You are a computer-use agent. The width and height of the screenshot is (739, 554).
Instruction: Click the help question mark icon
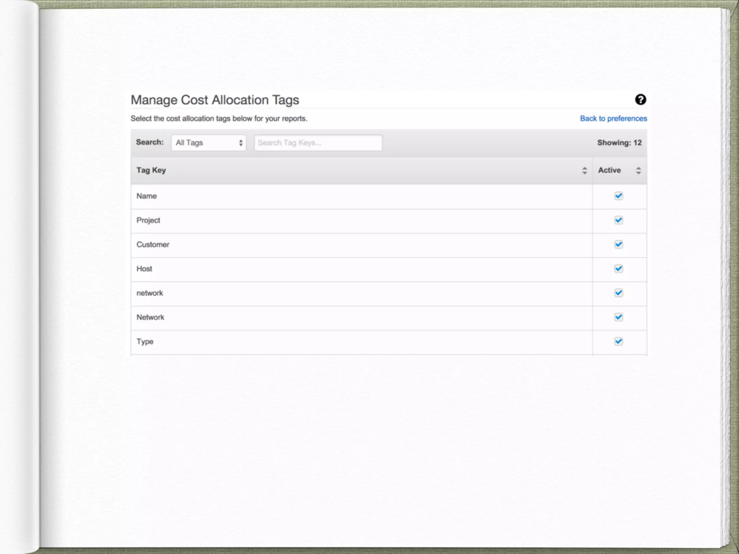(x=640, y=100)
